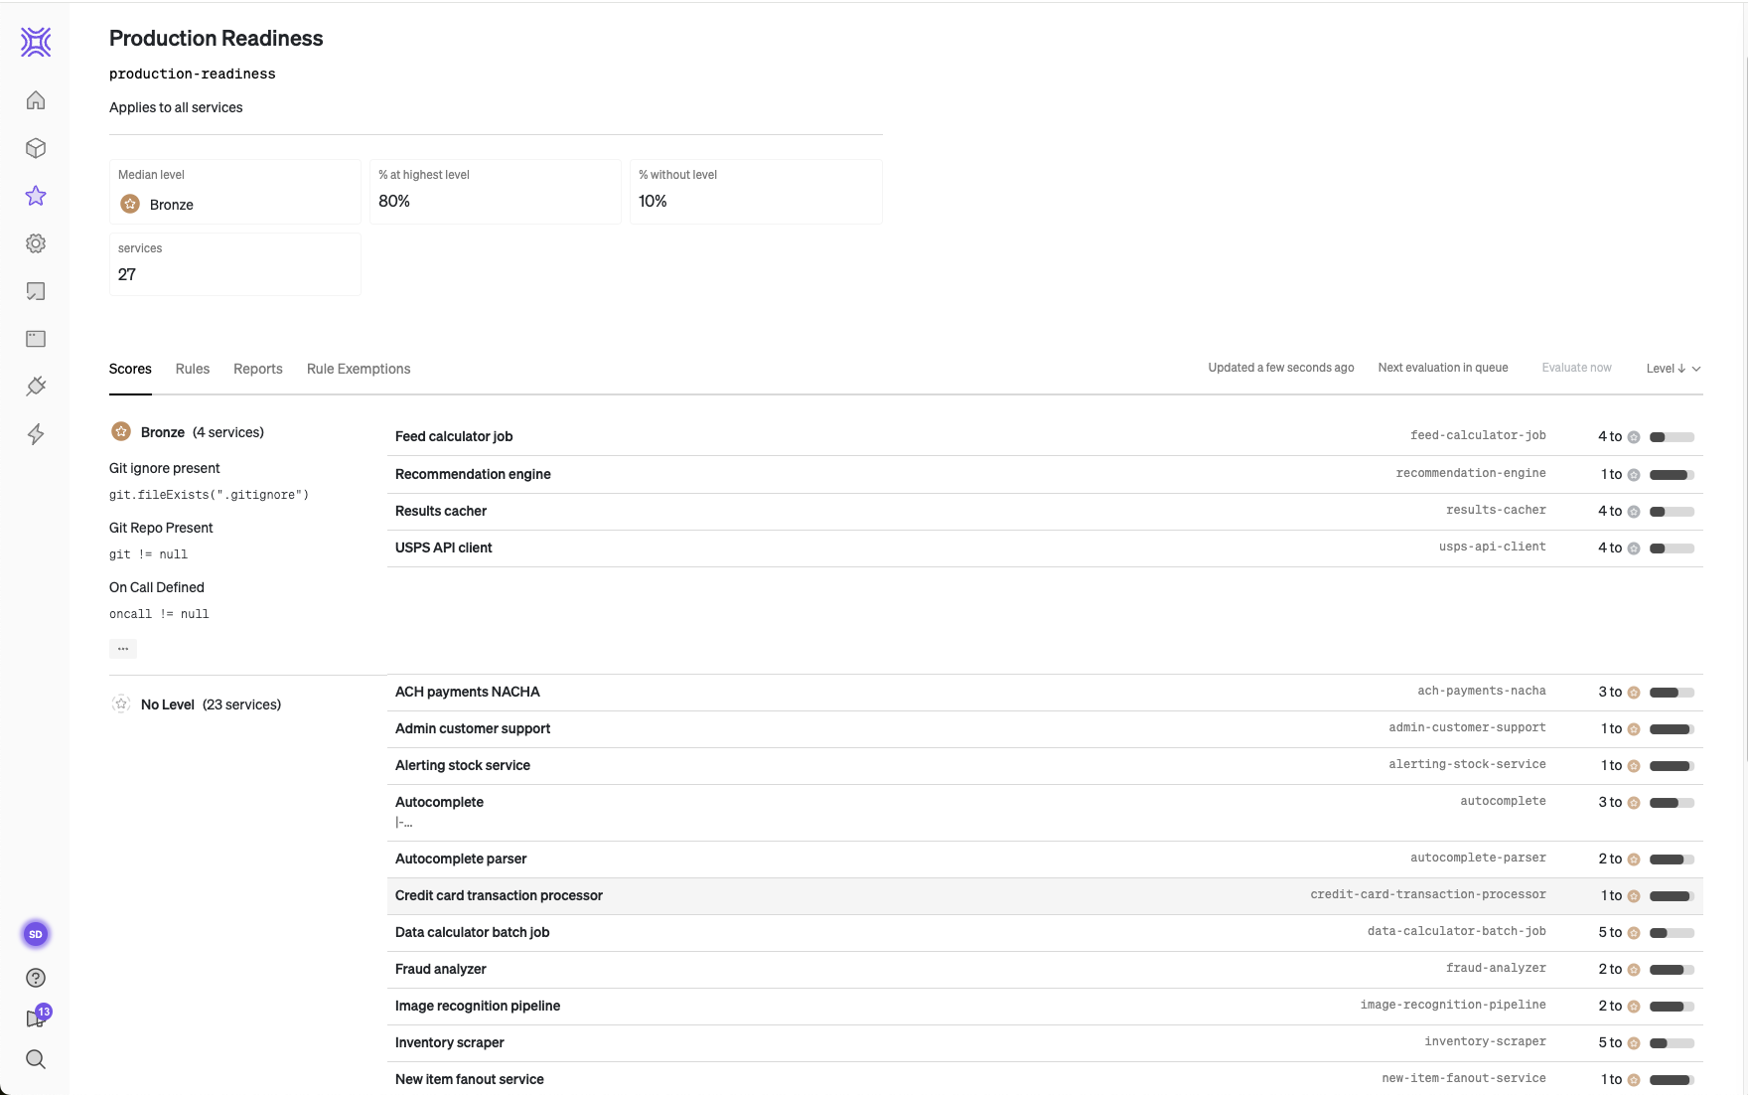Expand the ellipsis under Bronze rules
This screenshot has height=1095, width=1748.
123,649
